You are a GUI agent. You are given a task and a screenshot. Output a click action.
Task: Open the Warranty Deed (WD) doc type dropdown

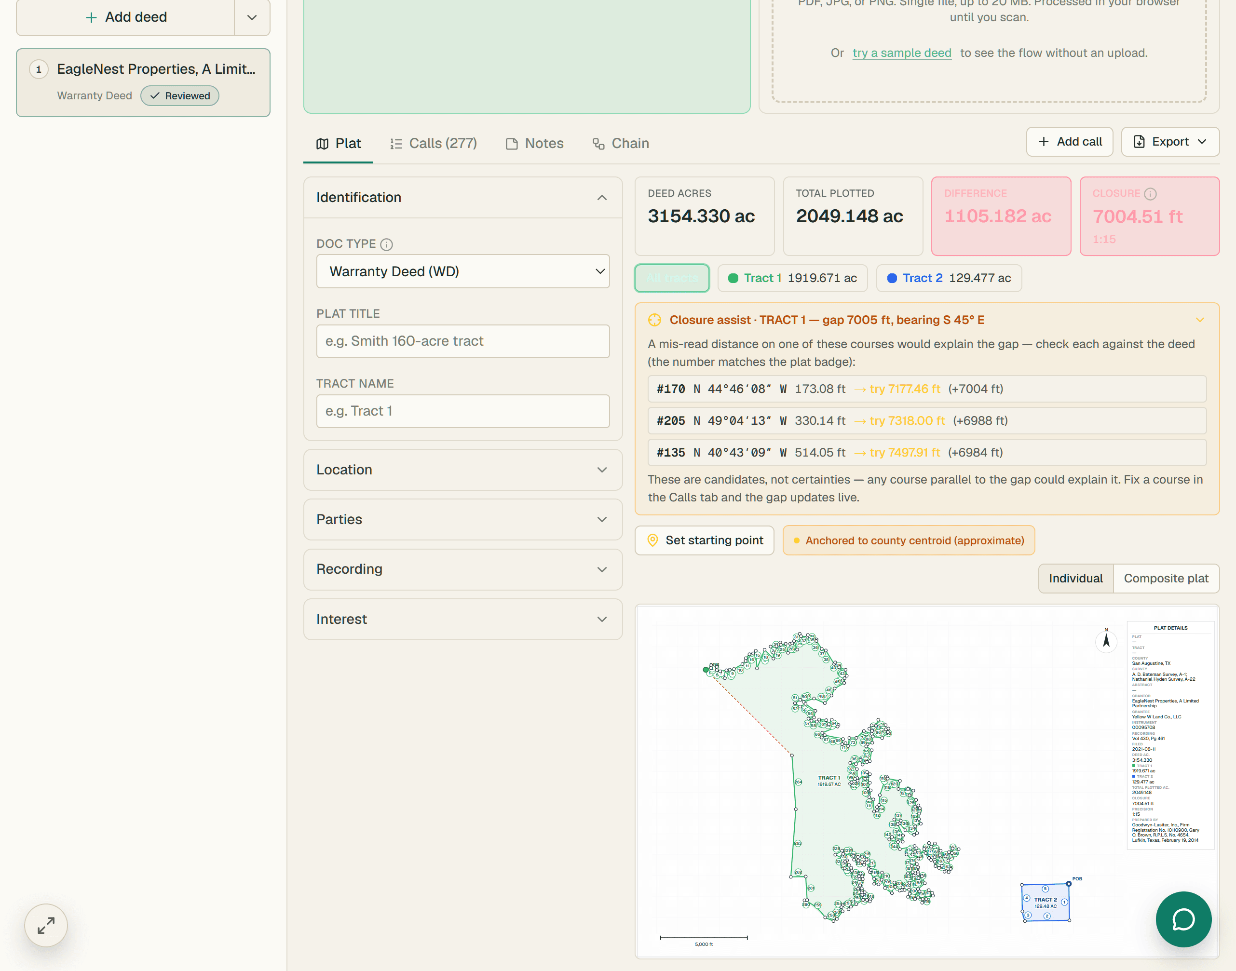[x=463, y=271]
